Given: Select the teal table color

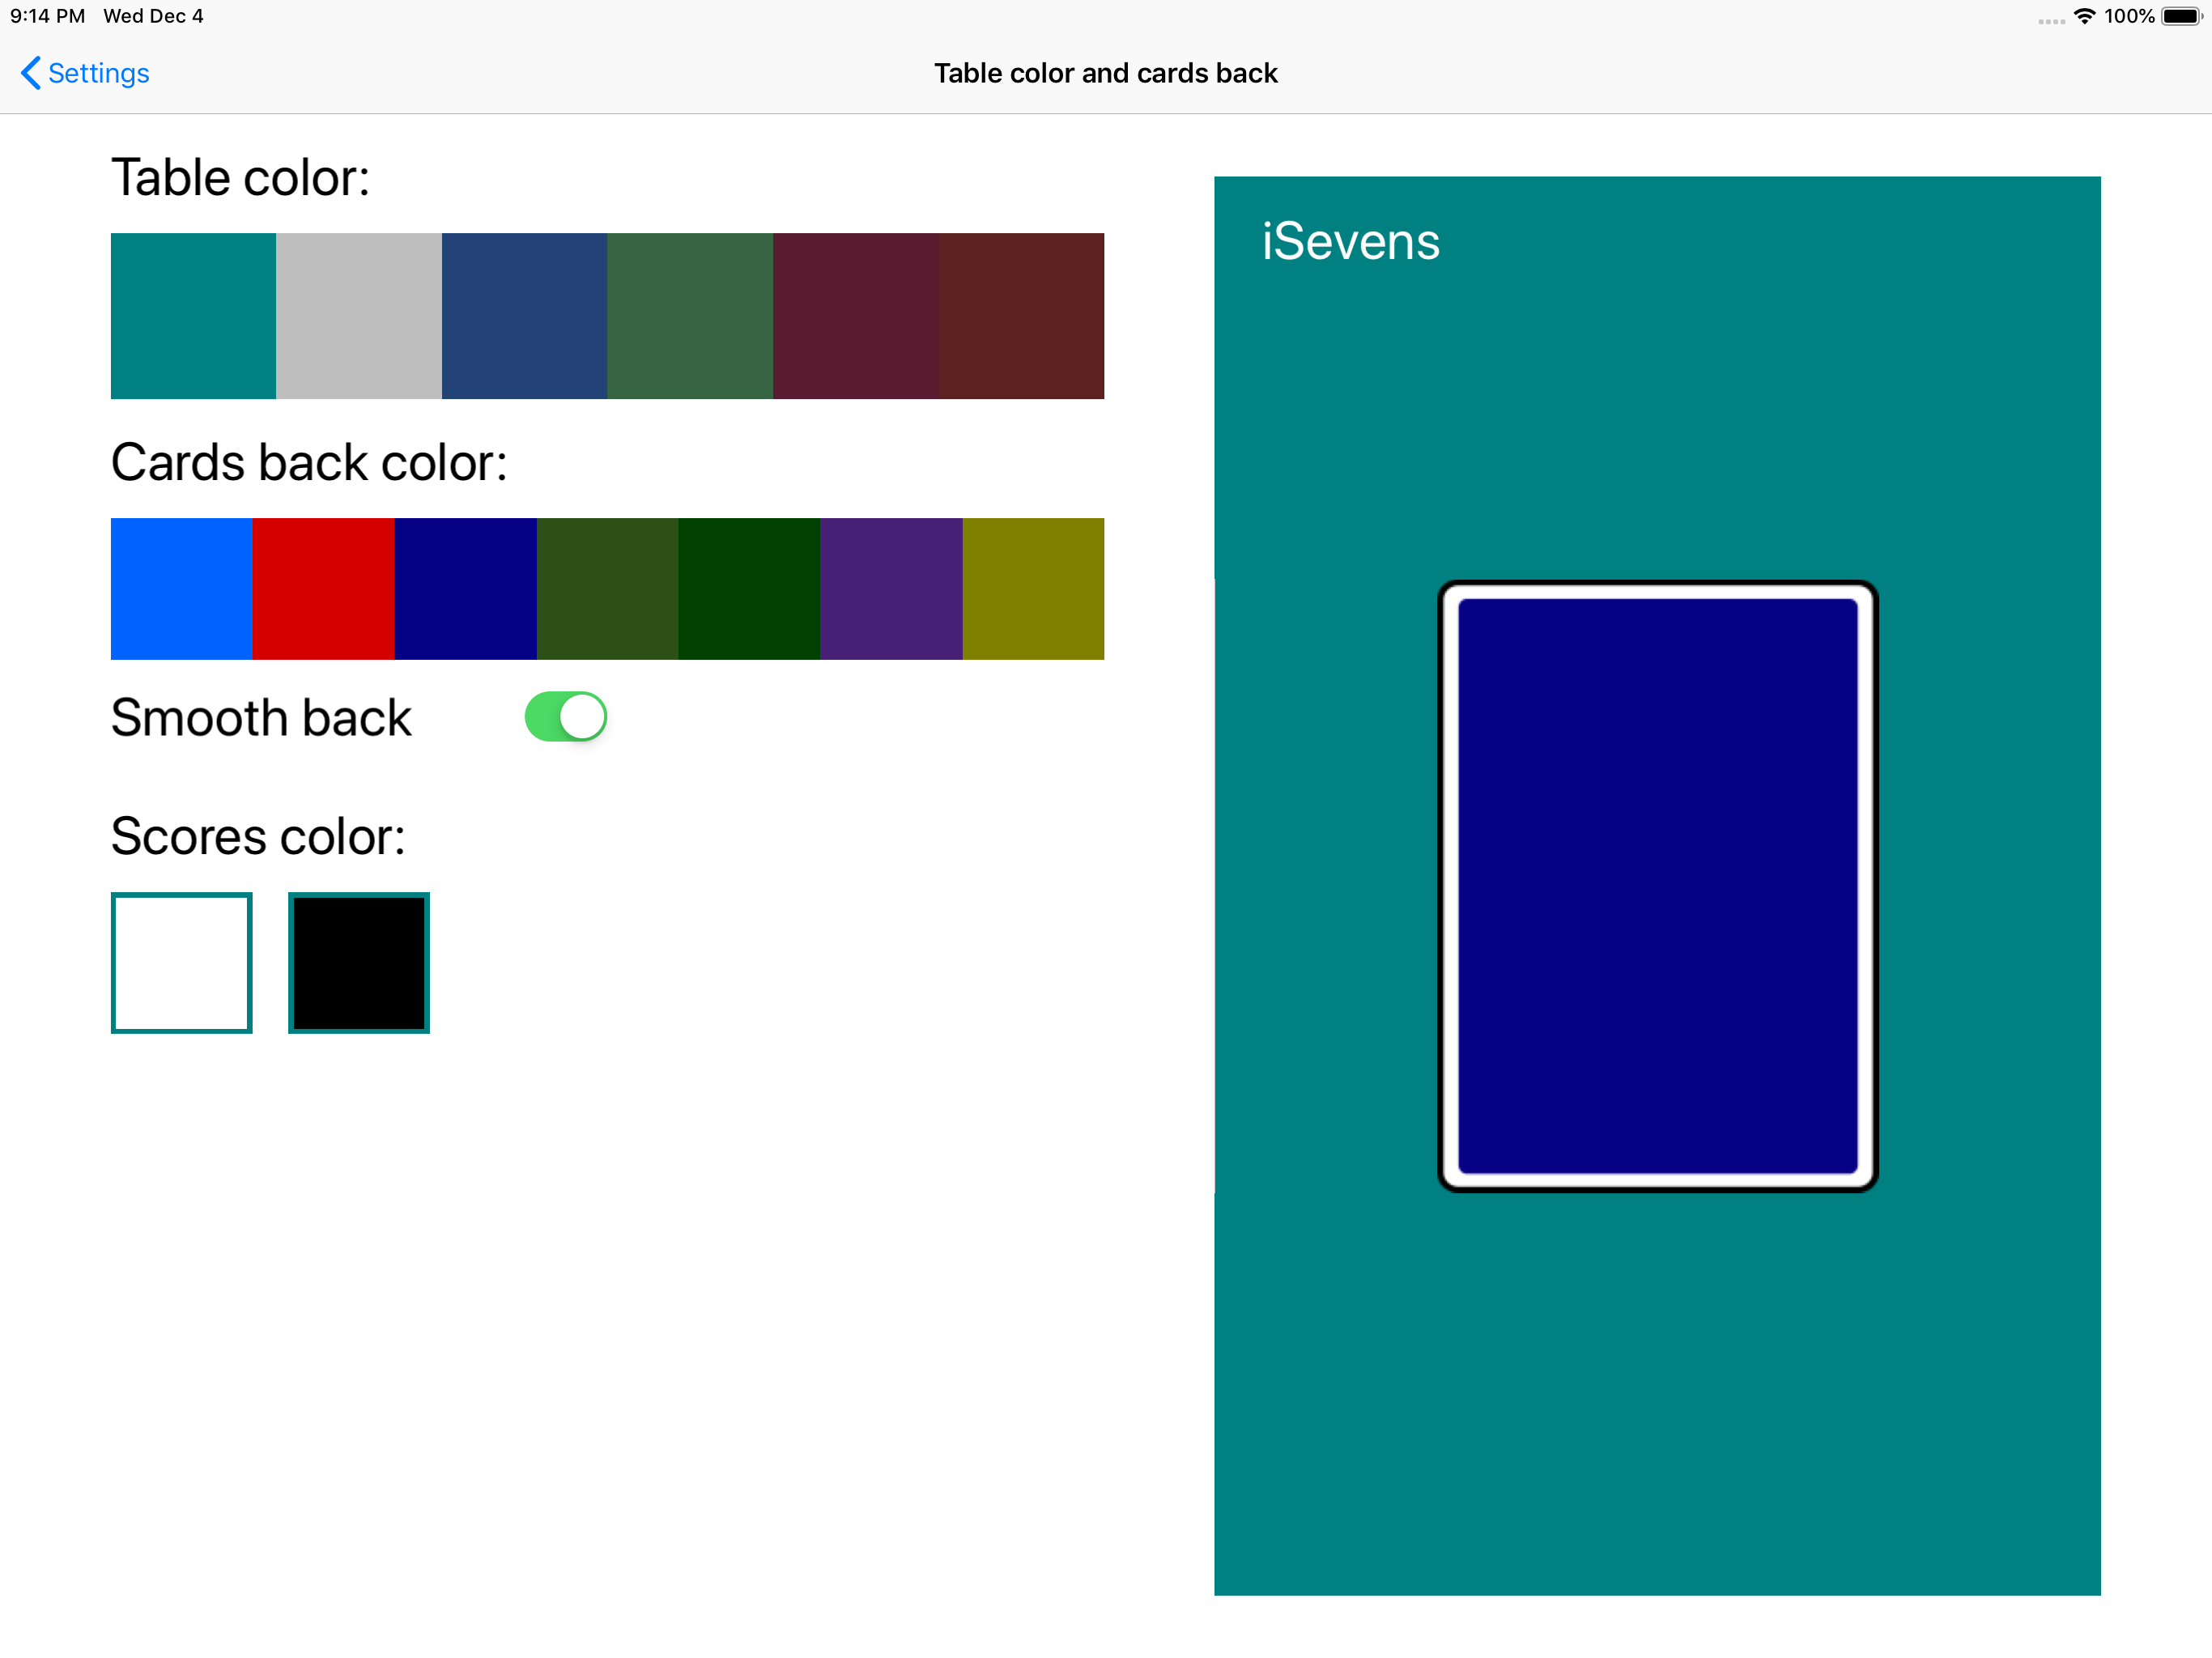Looking at the screenshot, I should (193, 316).
